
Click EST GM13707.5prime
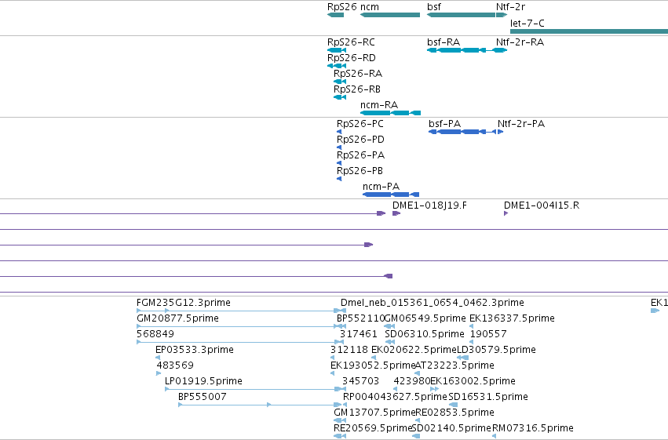[375, 413]
